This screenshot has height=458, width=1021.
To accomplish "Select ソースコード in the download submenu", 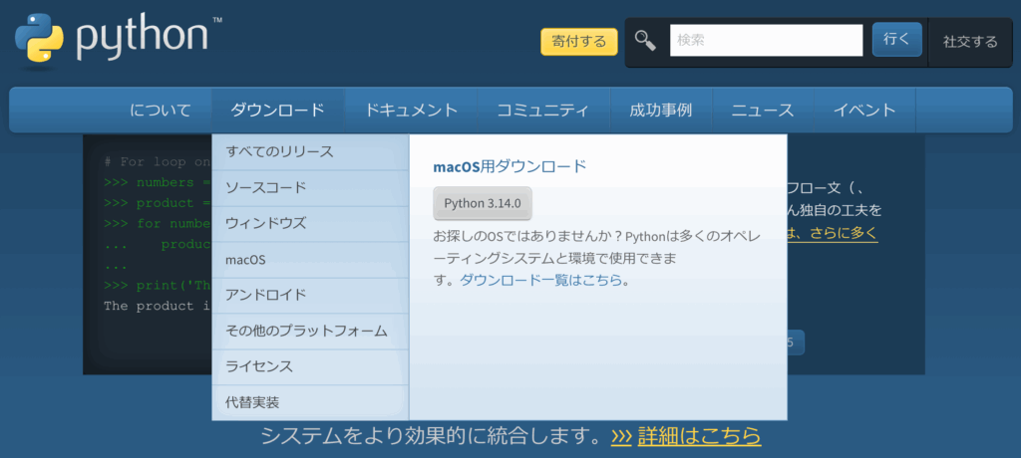I will click(x=265, y=188).
